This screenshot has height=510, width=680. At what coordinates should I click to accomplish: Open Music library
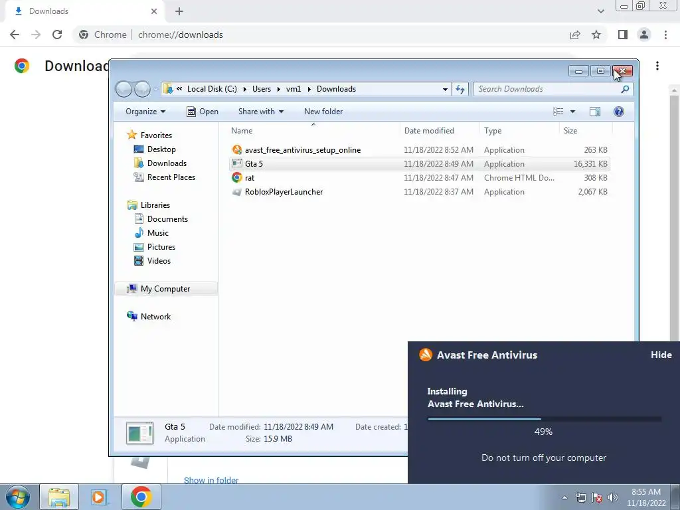(158, 233)
